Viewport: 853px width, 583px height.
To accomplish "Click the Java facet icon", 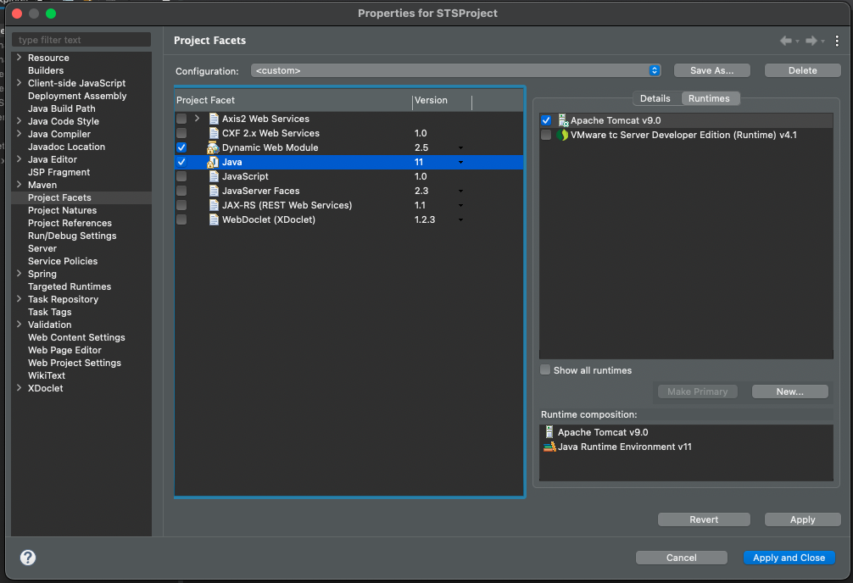I will pos(213,162).
